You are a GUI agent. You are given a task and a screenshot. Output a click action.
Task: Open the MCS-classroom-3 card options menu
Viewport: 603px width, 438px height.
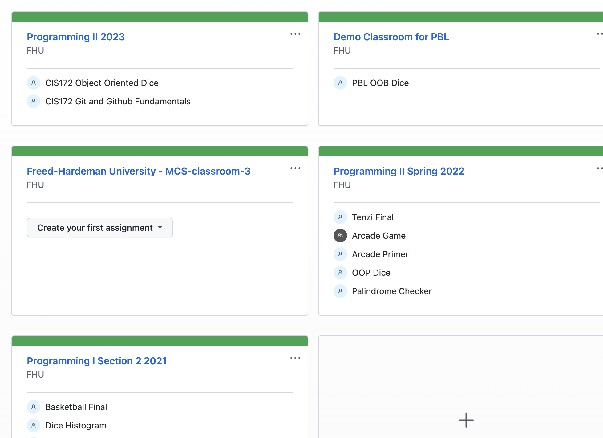[295, 168]
